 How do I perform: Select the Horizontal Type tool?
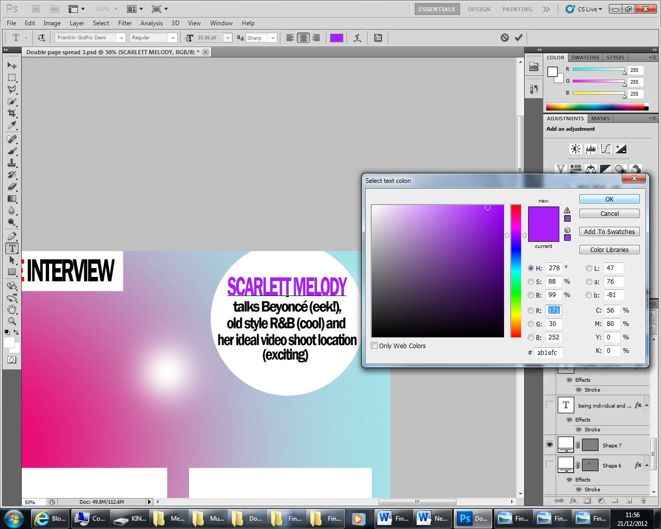click(x=11, y=248)
